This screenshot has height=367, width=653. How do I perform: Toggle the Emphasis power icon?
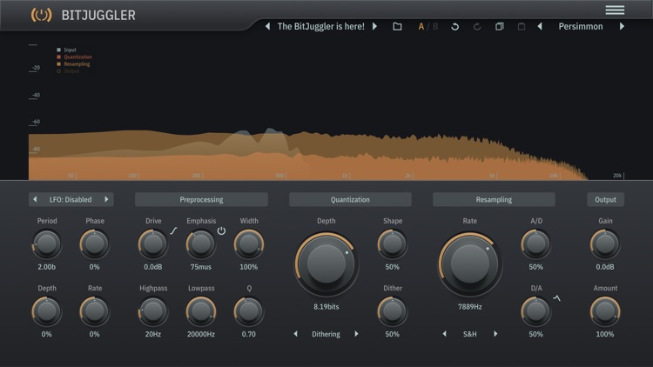pyautogui.click(x=221, y=230)
